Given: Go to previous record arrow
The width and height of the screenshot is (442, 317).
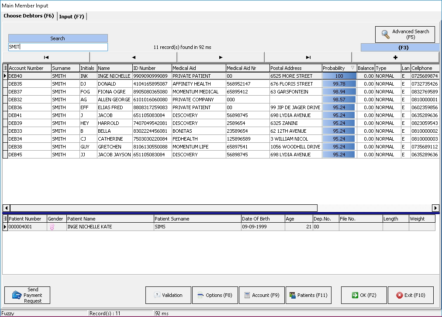Looking at the screenshot, I should [133, 57].
